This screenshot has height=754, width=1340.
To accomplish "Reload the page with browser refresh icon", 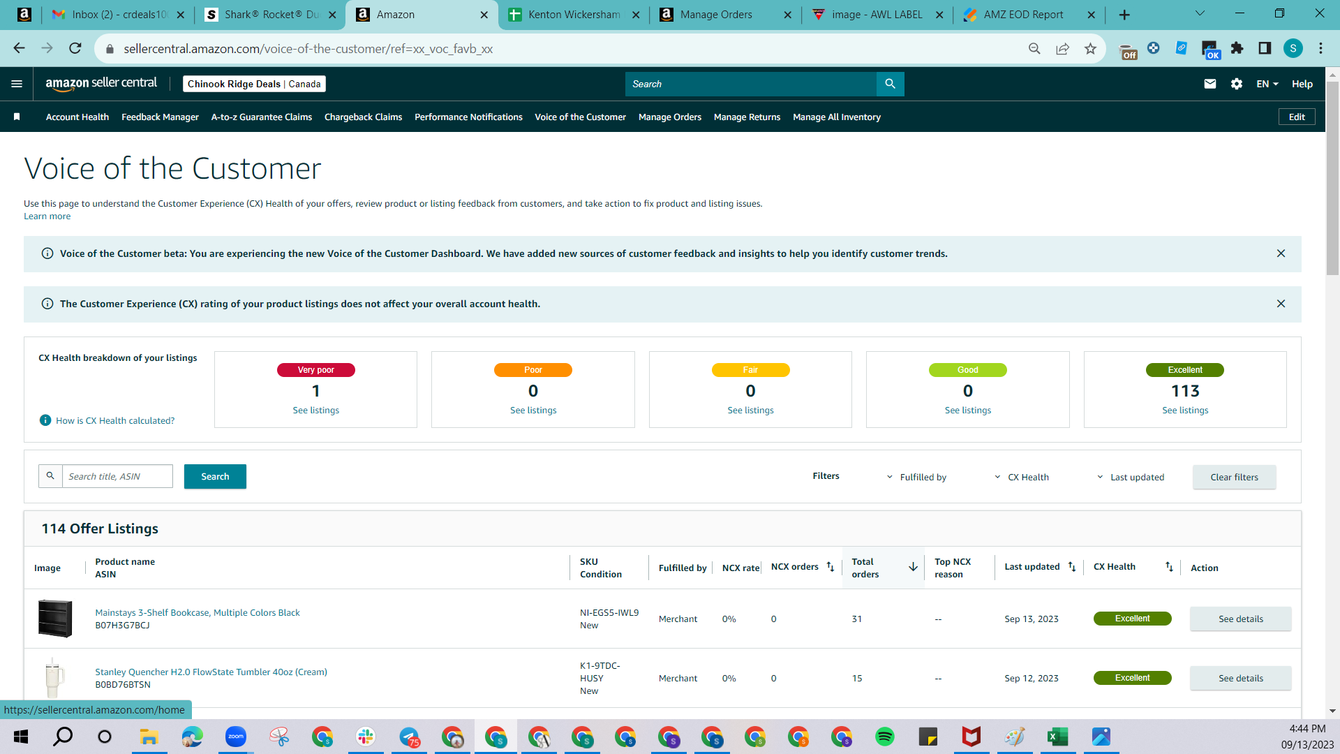I will 75,48.
